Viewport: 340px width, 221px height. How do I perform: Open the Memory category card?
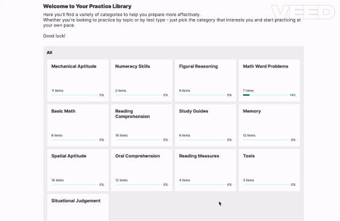[269, 125]
